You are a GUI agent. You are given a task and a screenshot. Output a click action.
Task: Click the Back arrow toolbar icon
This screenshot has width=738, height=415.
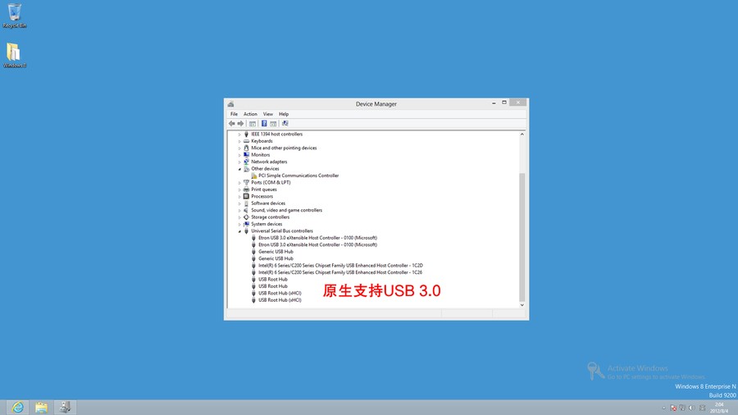(232, 124)
